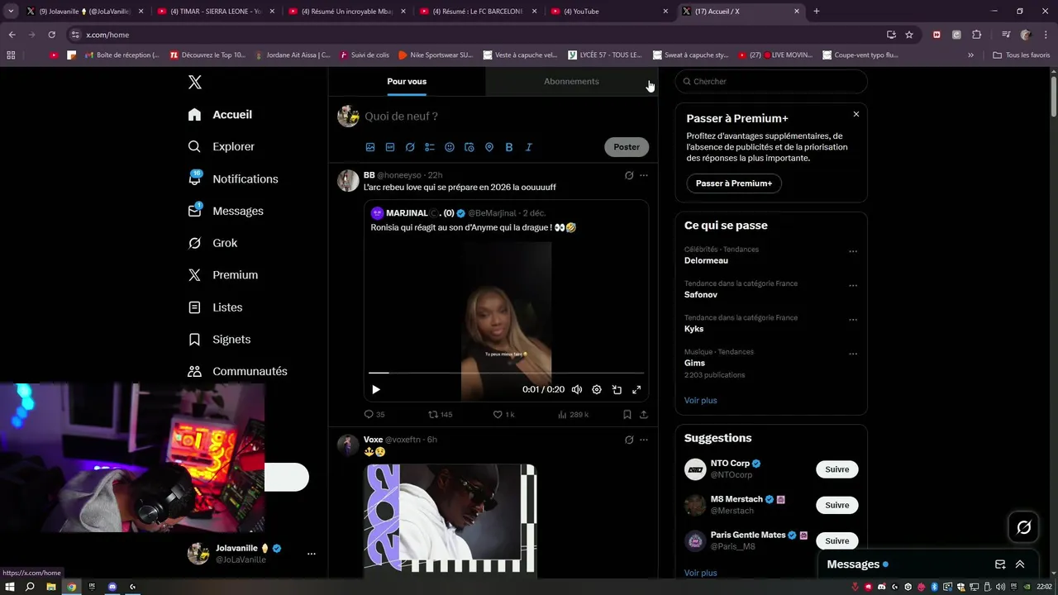Add a GIF to the new post

(390, 147)
